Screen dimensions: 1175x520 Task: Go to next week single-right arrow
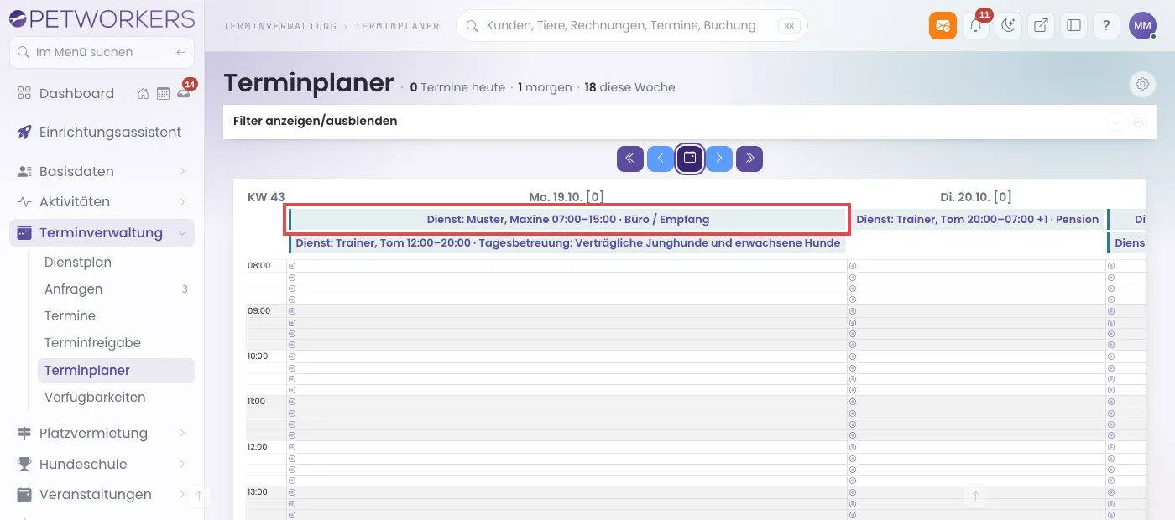(x=719, y=159)
